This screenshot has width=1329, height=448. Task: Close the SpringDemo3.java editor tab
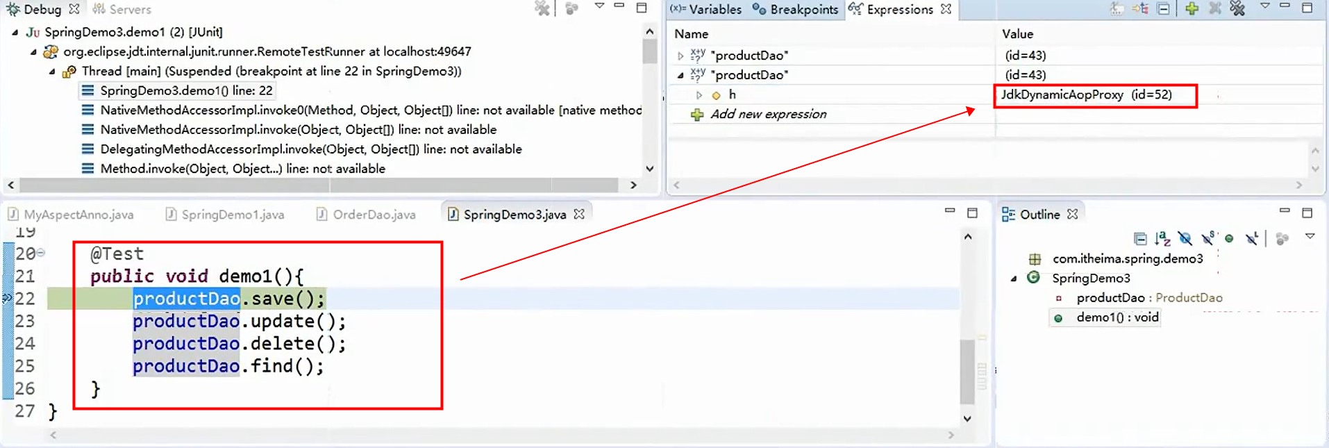point(579,214)
